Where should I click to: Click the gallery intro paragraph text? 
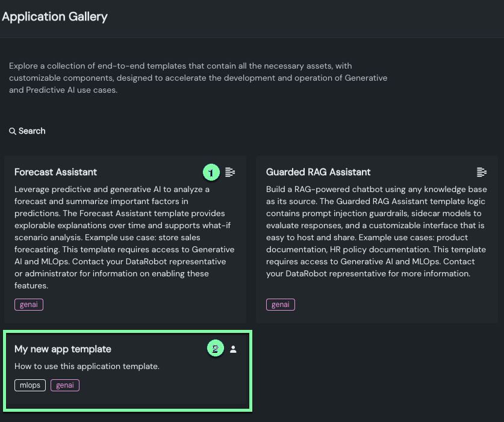pyautogui.click(x=198, y=78)
